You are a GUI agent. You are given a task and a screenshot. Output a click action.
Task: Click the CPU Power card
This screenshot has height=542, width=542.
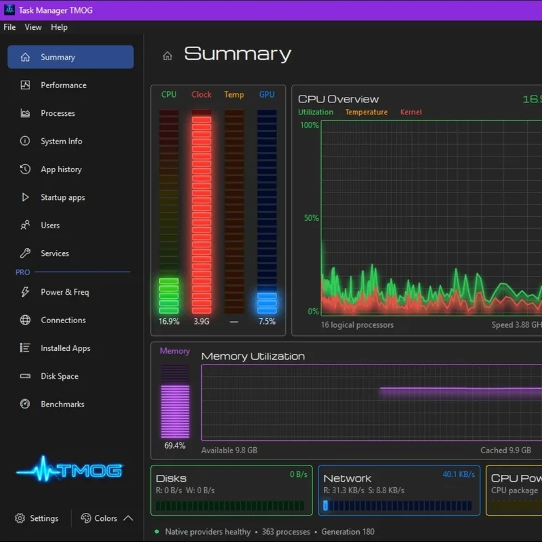coord(514,490)
